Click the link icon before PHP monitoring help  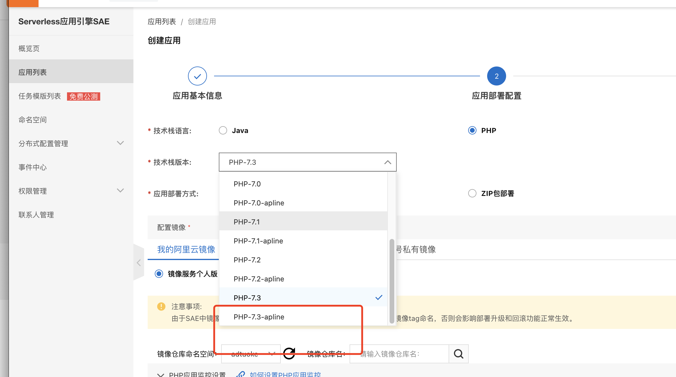(x=240, y=374)
